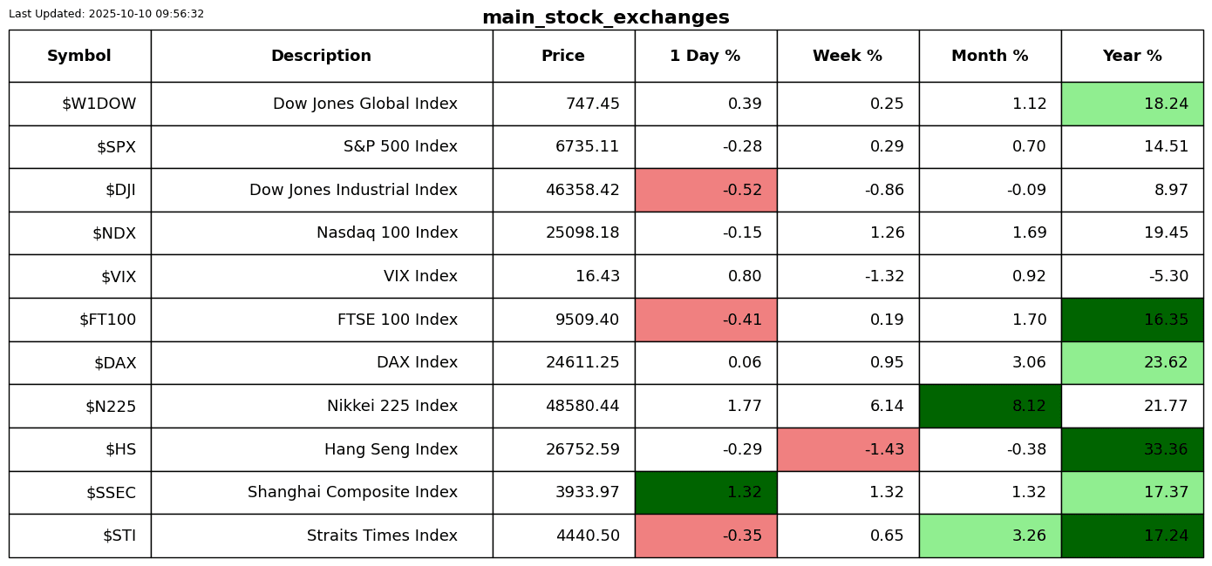Click the $VIX symbol cell
Image resolution: width=1212 pixels, height=566 pixels.
[119, 277]
